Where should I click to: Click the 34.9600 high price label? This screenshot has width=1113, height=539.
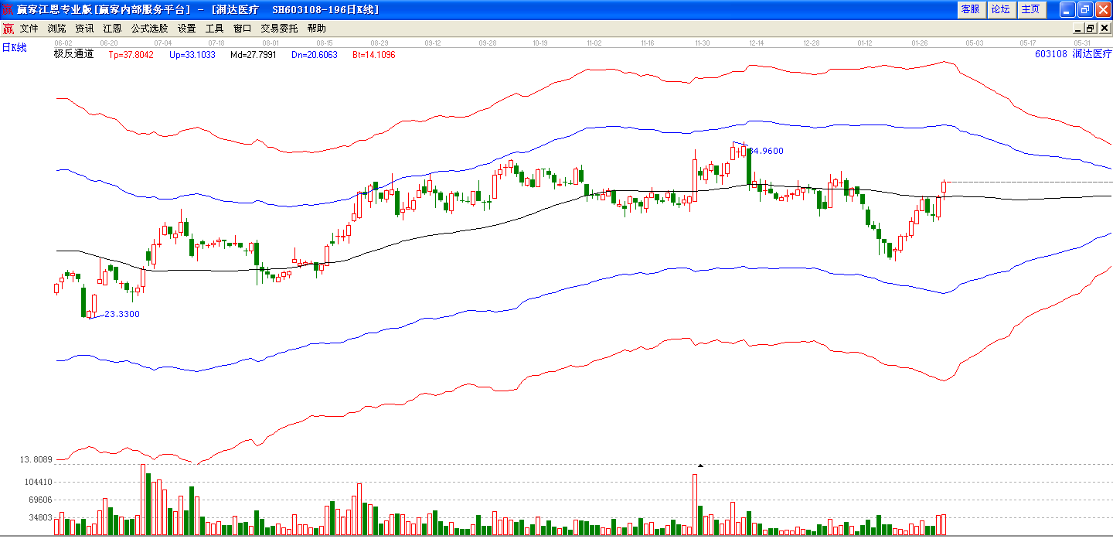[767, 152]
